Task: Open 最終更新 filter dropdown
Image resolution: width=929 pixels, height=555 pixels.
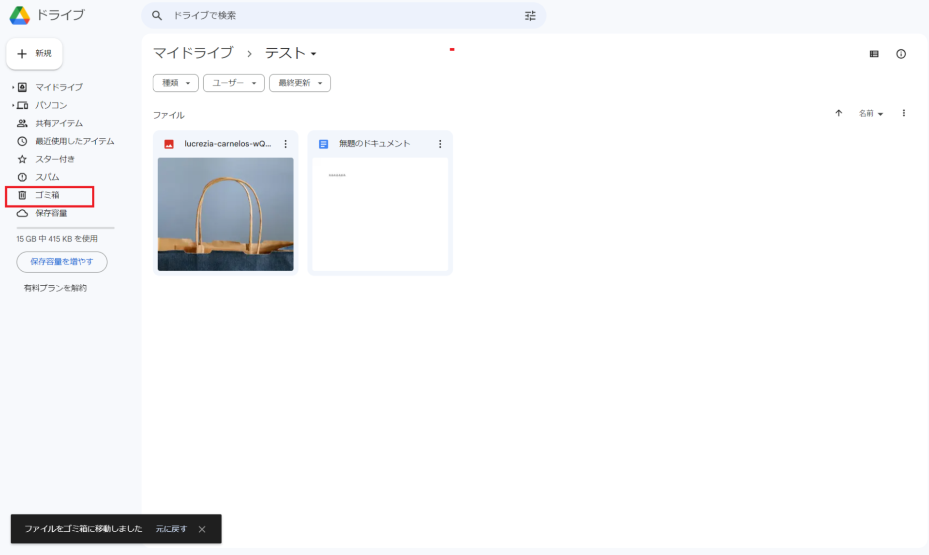Action: [x=300, y=83]
